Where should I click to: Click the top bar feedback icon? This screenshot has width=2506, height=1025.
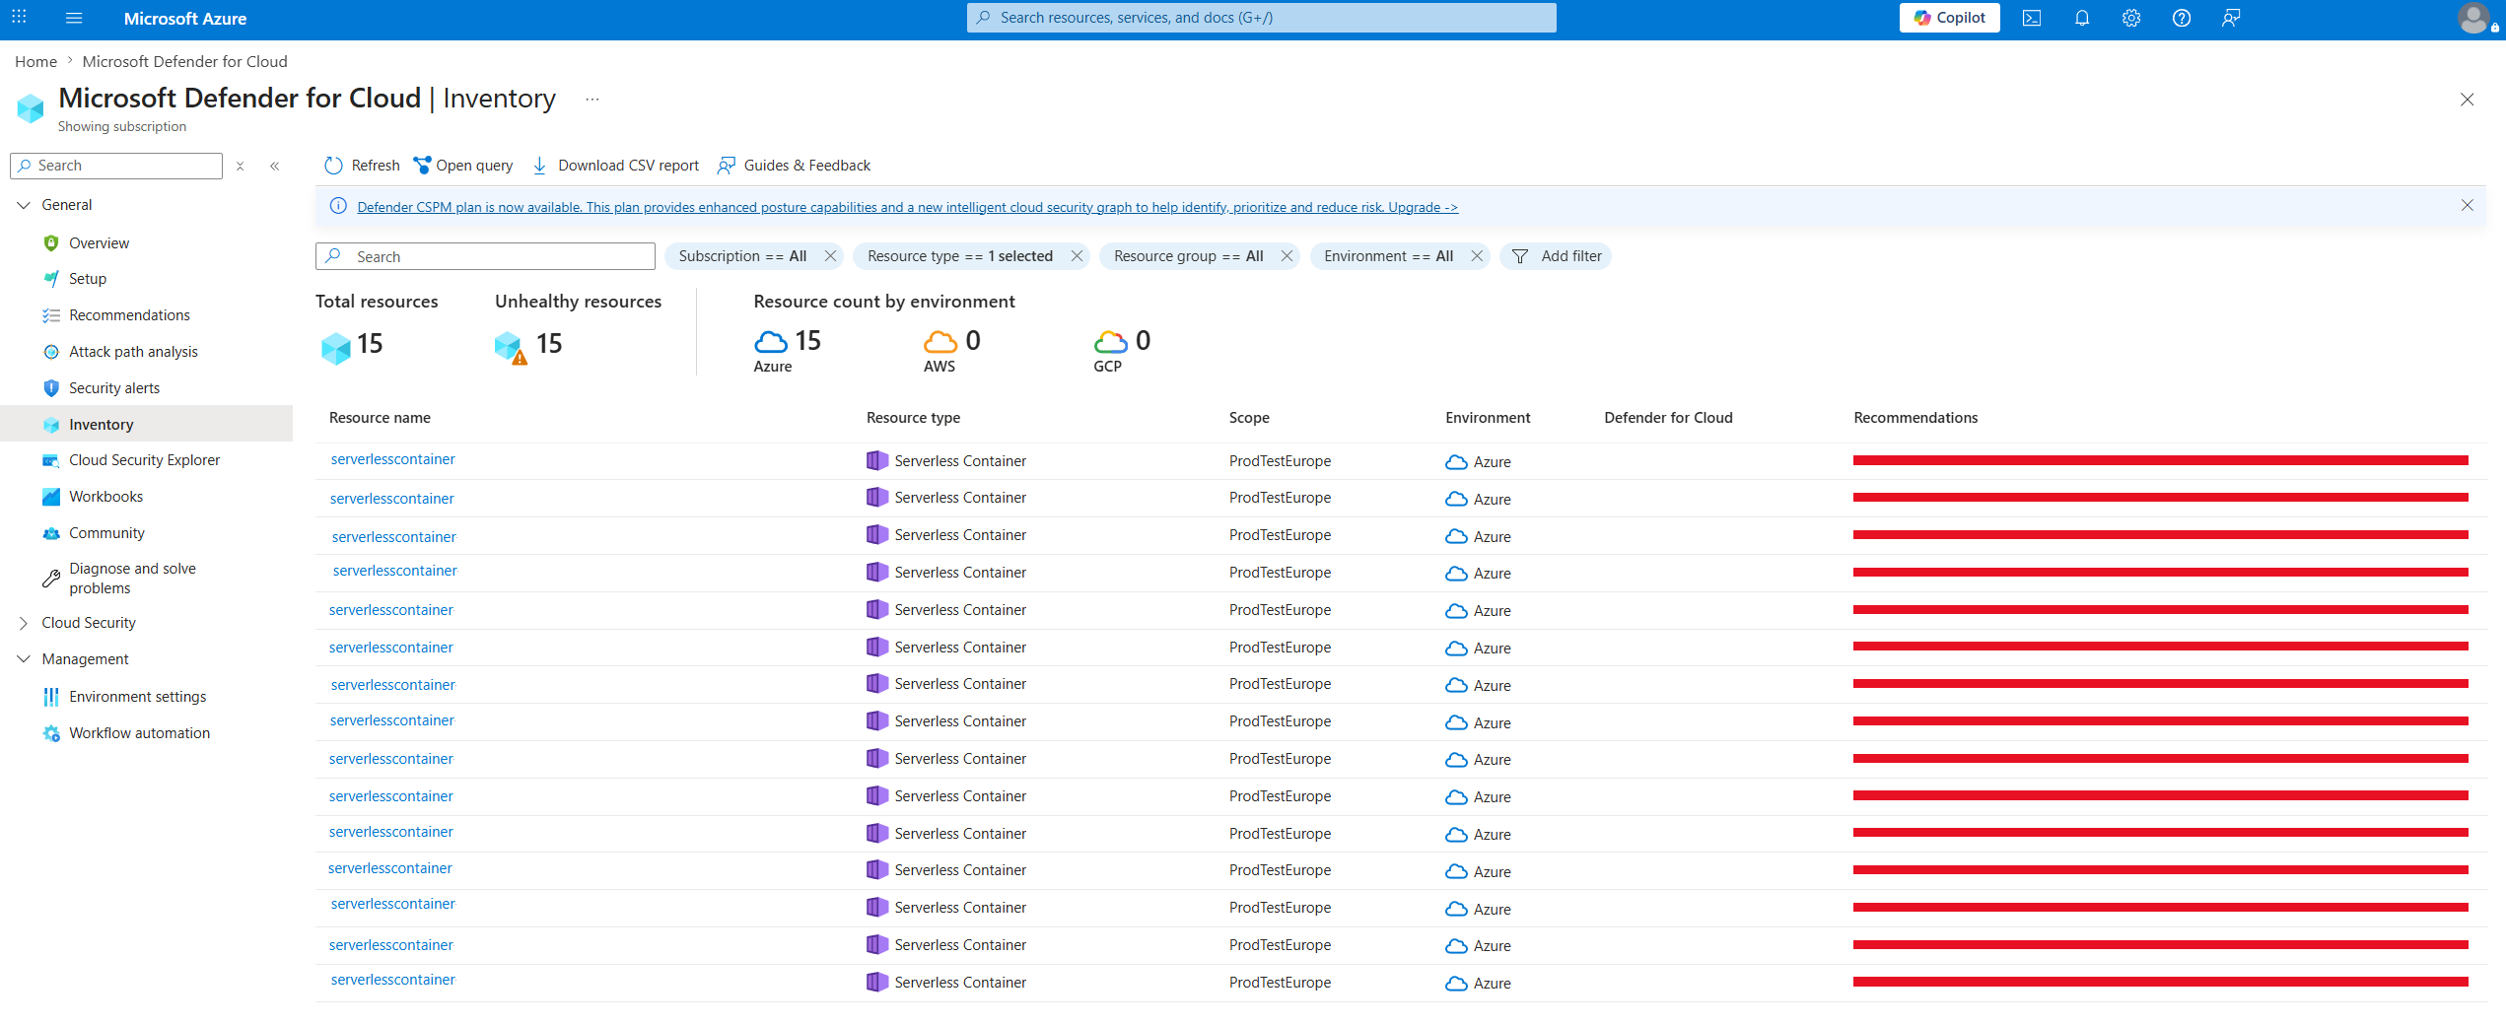[x=2231, y=18]
